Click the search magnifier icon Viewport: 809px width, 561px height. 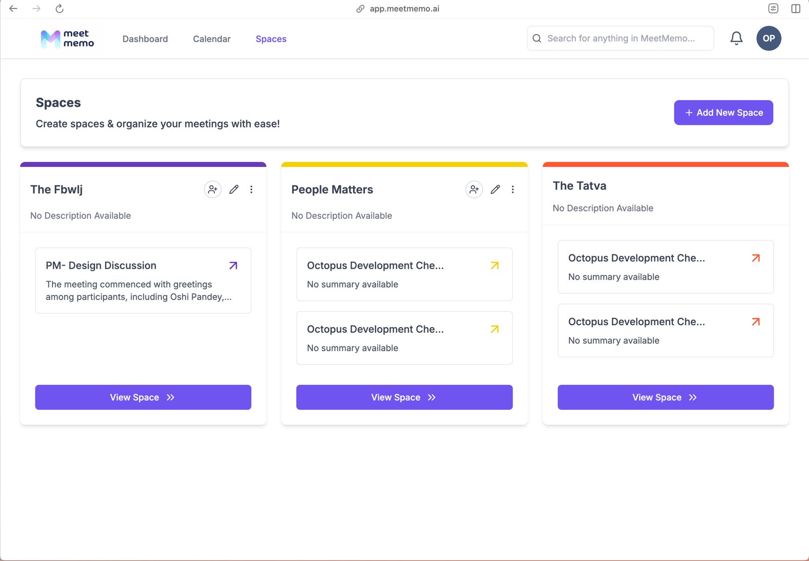537,38
